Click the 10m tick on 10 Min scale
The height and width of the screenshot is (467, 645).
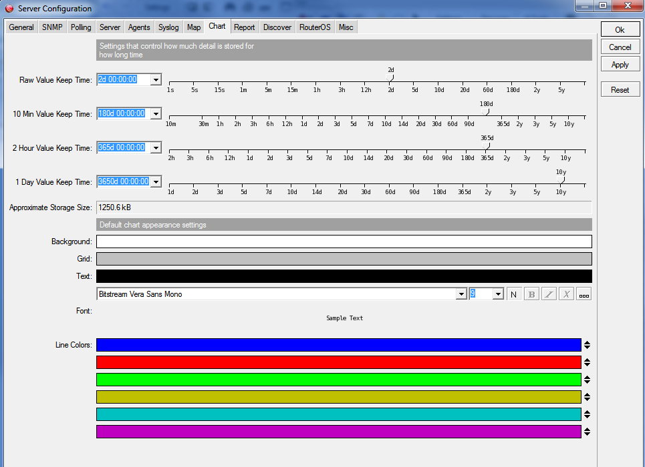click(x=170, y=124)
